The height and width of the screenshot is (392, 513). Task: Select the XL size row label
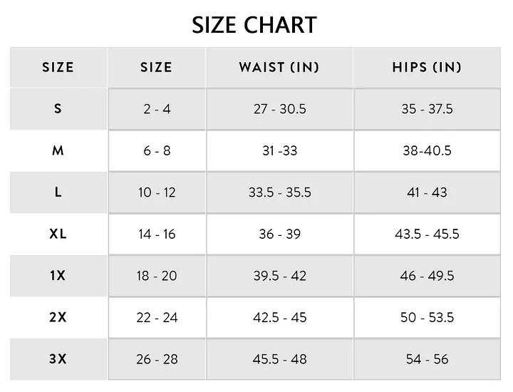pyautogui.click(x=58, y=234)
